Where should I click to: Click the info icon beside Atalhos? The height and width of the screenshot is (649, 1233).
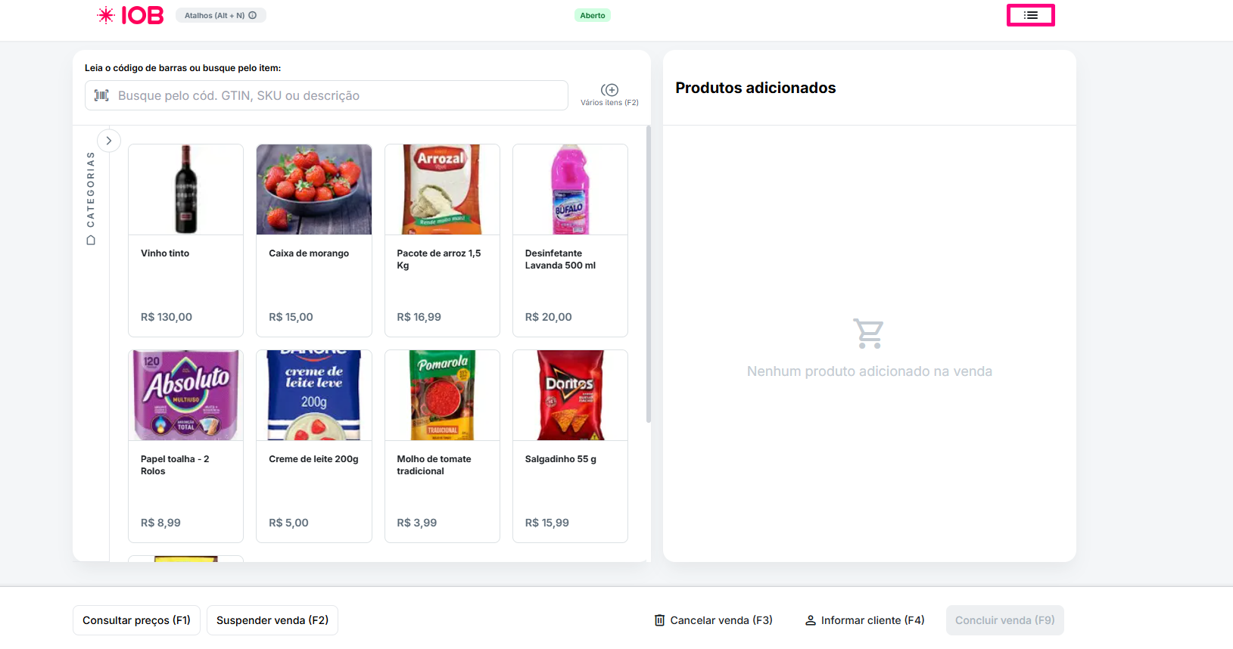point(253,15)
